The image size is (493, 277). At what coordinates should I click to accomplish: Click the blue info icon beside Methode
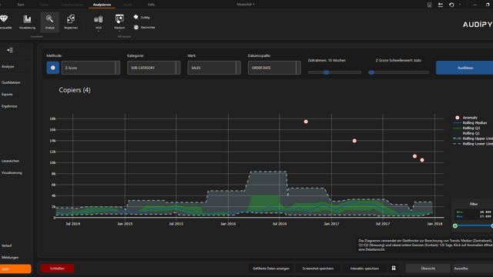(53, 68)
